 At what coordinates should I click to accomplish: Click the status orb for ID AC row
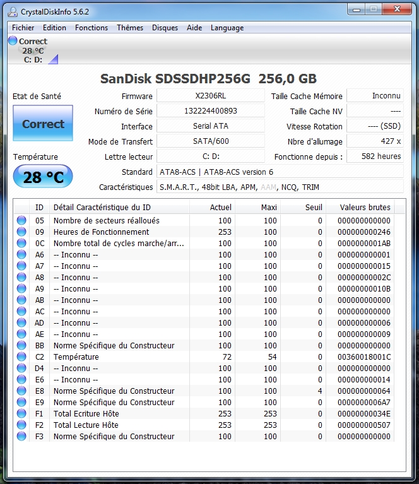pos(21,311)
